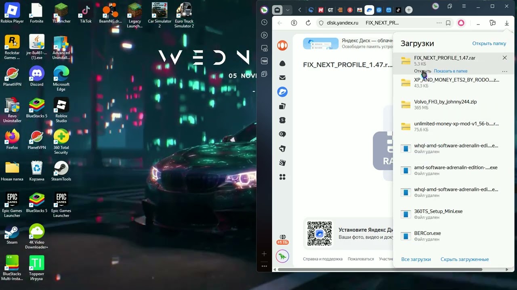
Task: Open browser hamburger menu
Action: [464, 6]
